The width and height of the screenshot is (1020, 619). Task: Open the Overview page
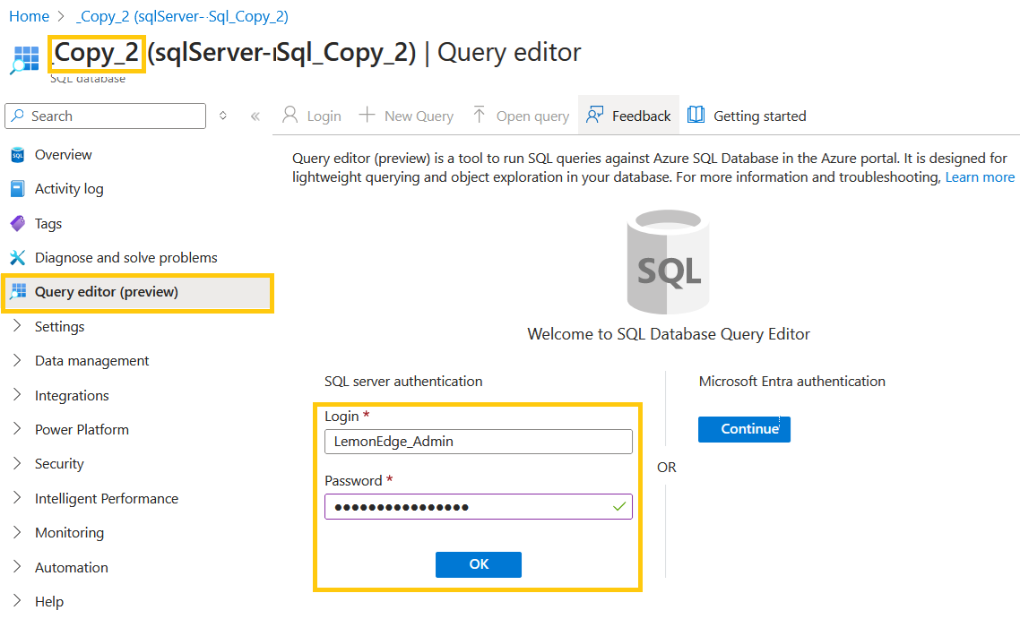point(63,155)
